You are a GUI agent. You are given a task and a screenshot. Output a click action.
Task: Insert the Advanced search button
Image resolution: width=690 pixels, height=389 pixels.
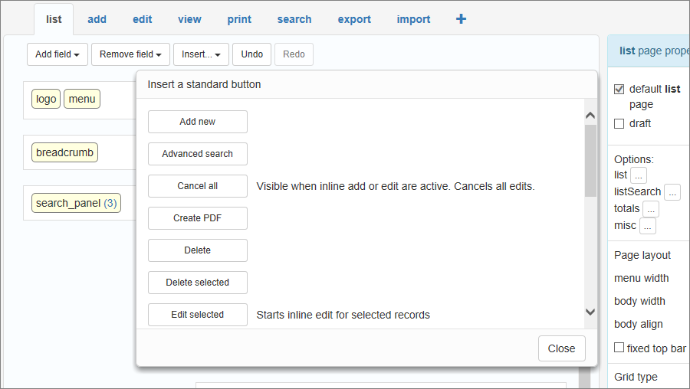(x=197, y=154)
